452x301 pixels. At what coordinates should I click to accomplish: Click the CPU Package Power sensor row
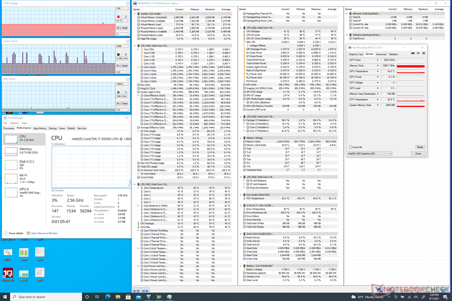tap(290, 49)
